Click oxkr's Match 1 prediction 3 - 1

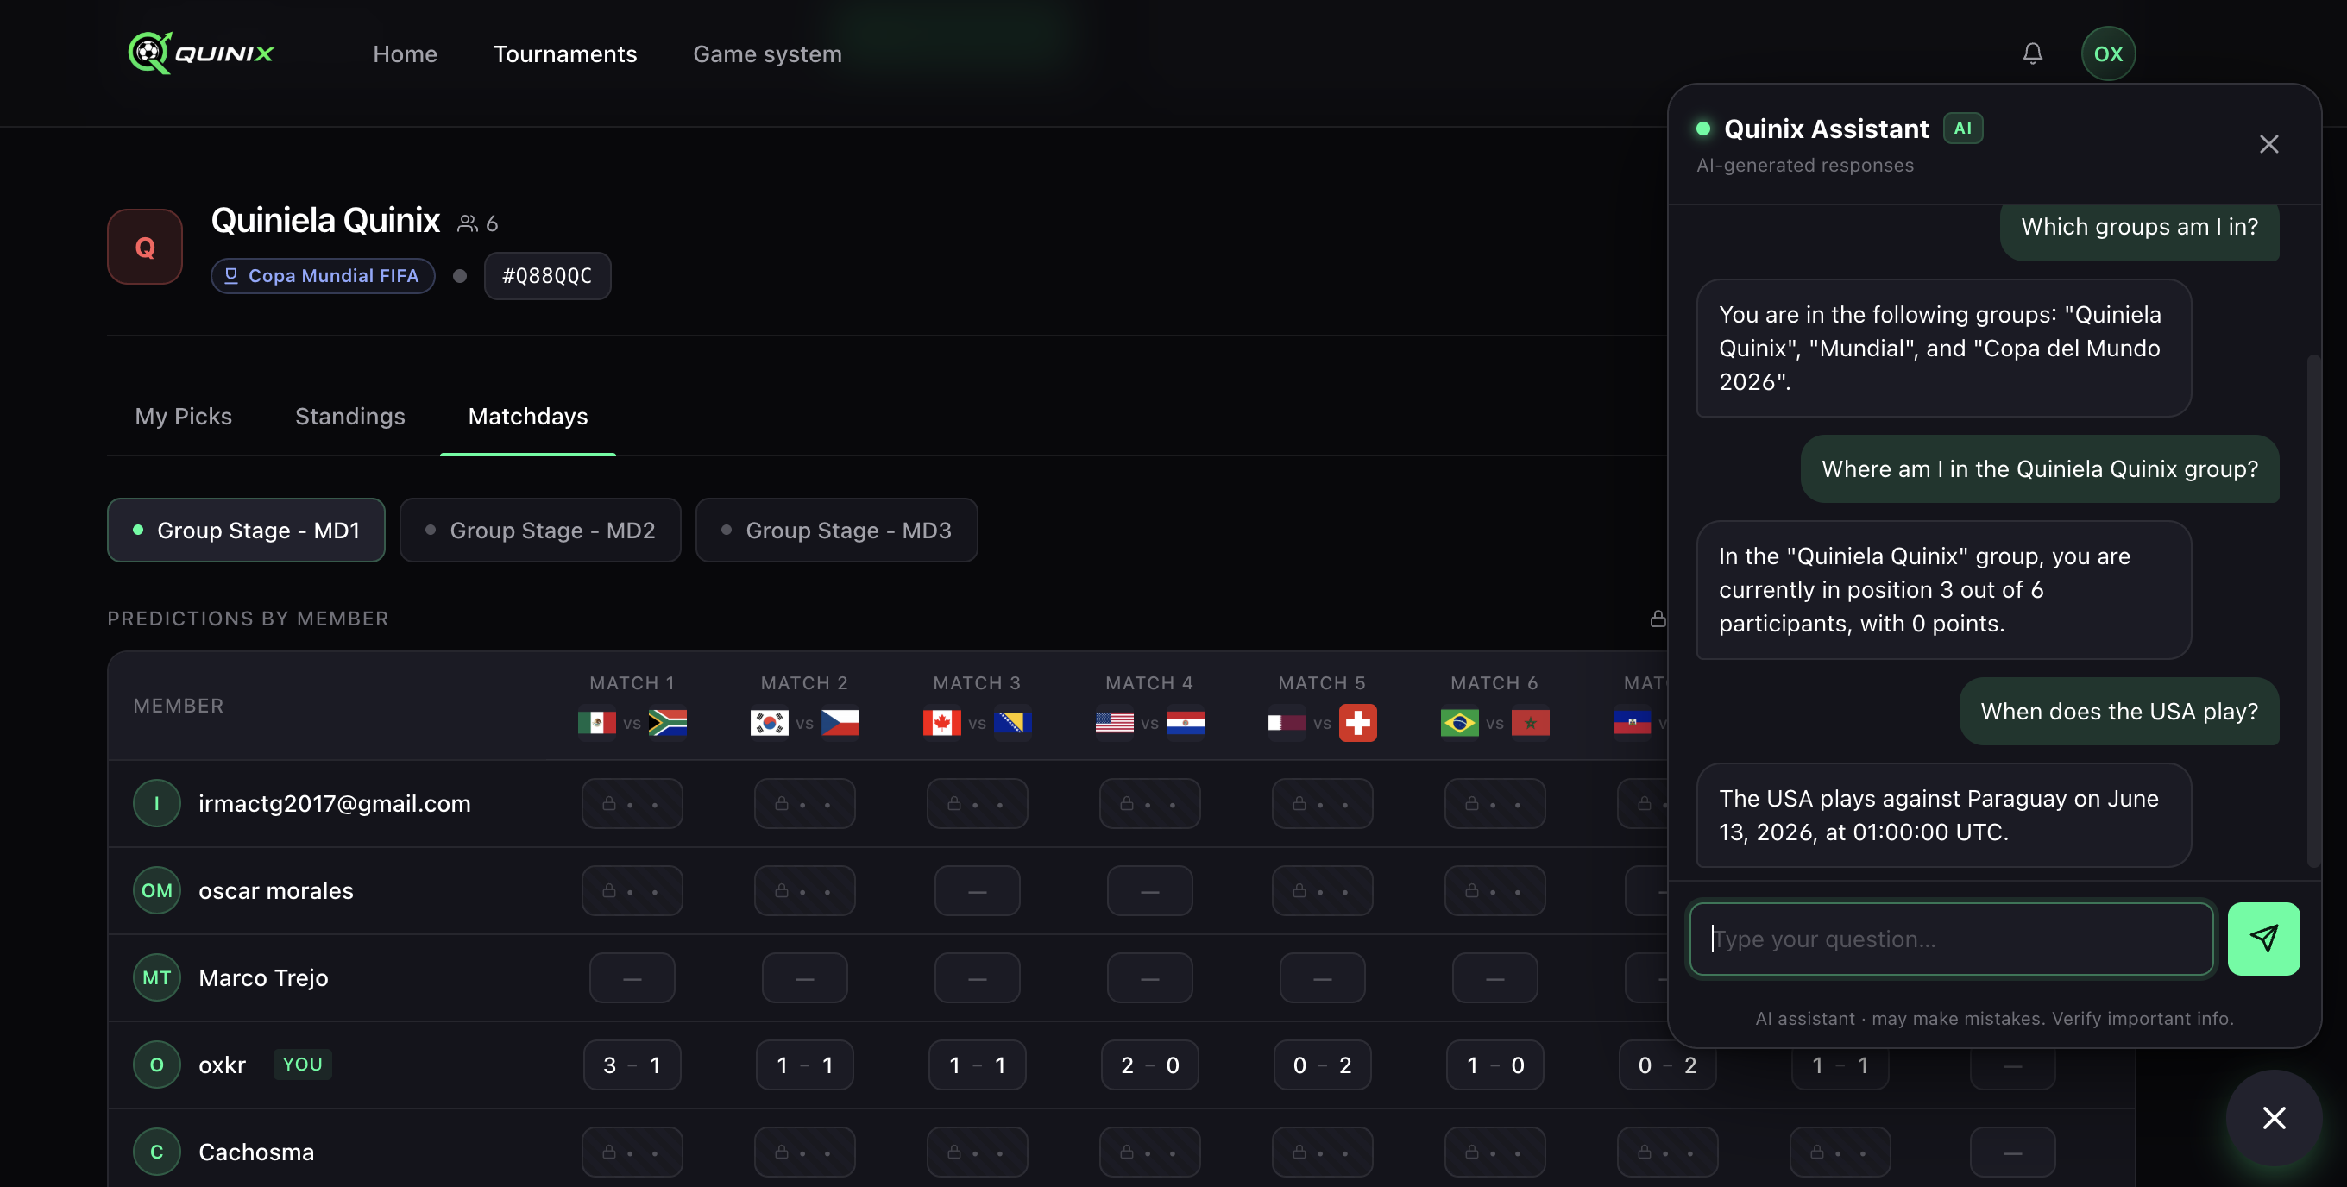632,1064
